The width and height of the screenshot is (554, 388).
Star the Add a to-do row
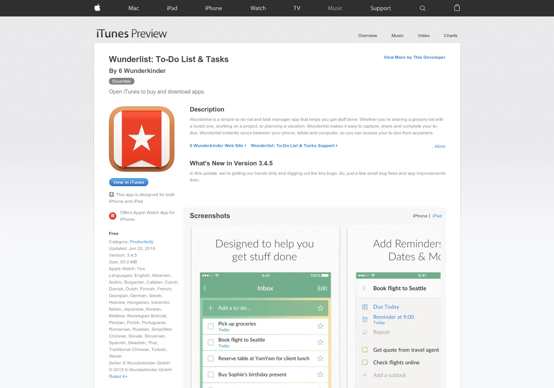320,308
